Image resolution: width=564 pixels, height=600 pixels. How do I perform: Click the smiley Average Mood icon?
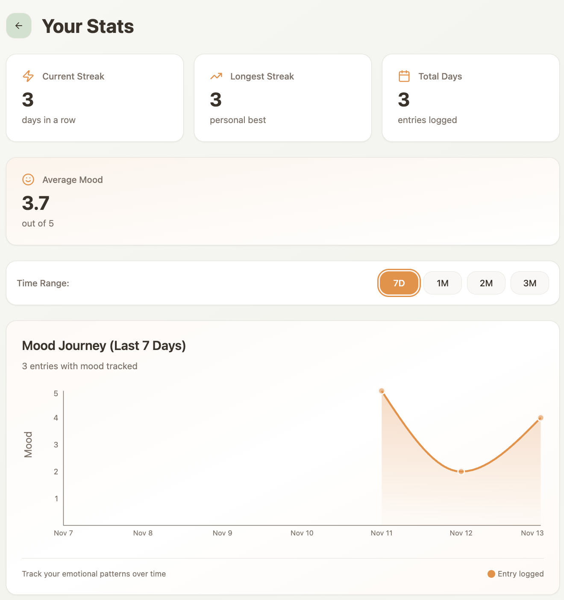[x=28, y=179]
